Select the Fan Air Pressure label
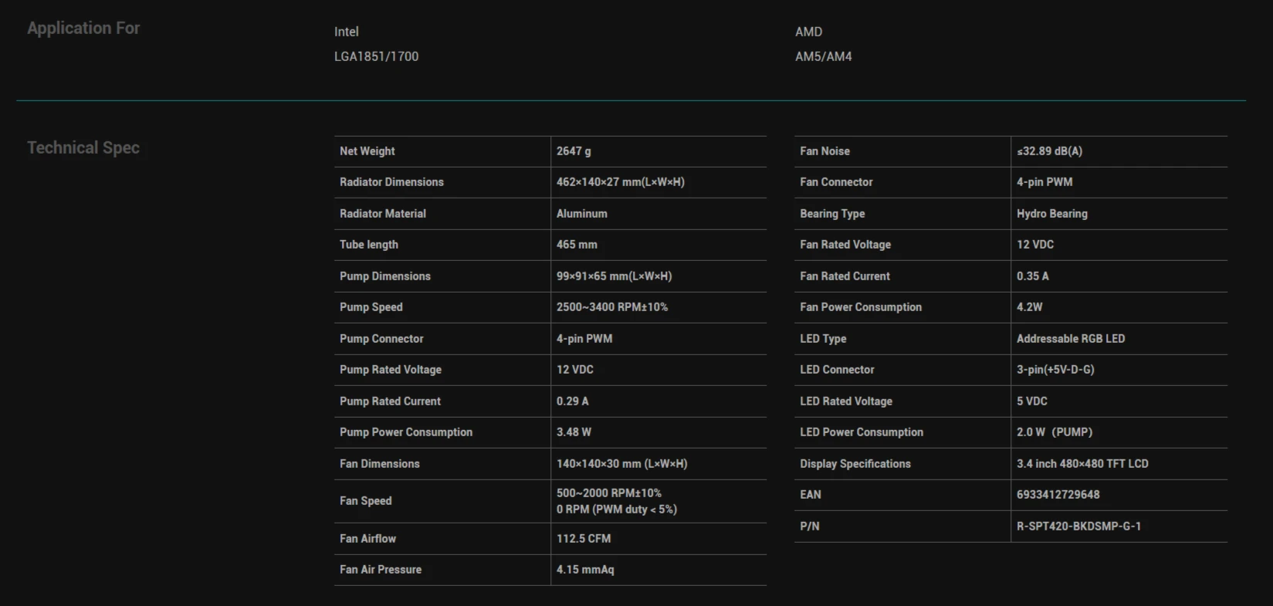Screen dimensions: 1273x606 pos(381,570)
